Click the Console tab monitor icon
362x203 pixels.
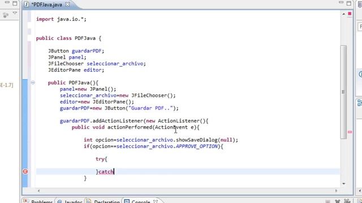127,201
